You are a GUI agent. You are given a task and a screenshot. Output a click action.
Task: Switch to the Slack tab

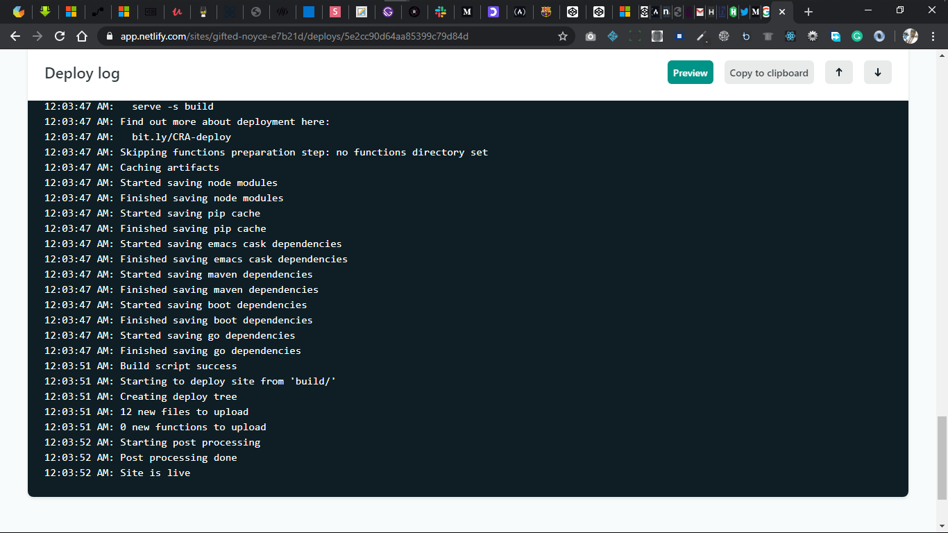click(x=441, y=12)
